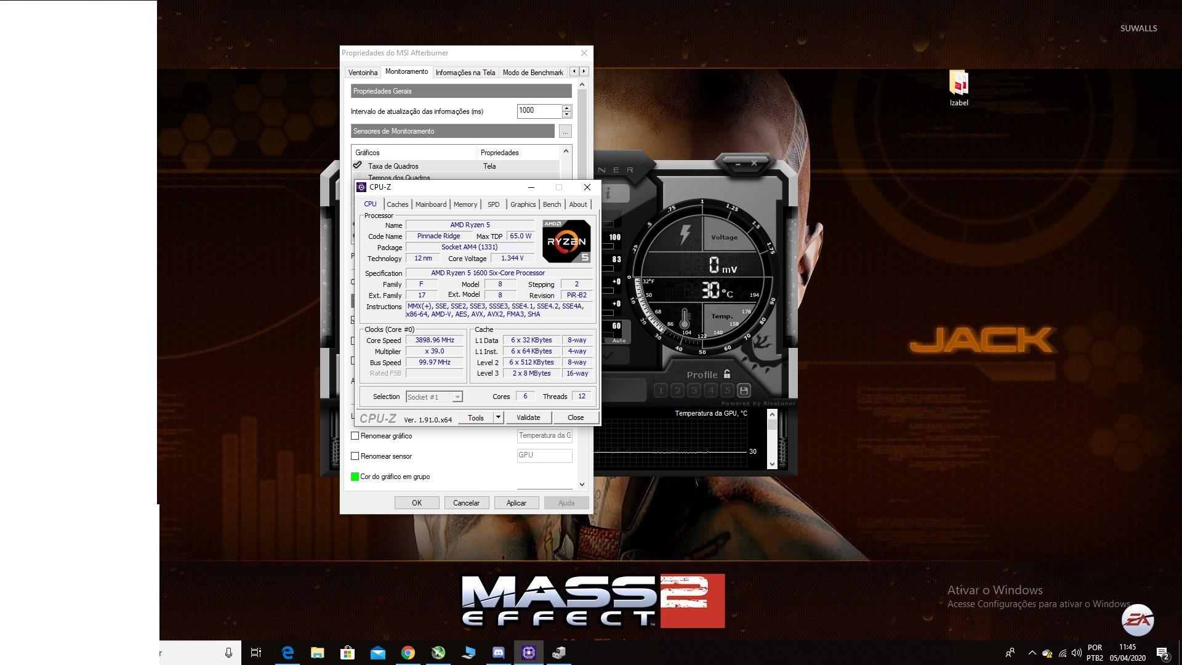Click OK in Afterburner properties
The width and height of the screenshot is (1182, 665).
(417, 503)
